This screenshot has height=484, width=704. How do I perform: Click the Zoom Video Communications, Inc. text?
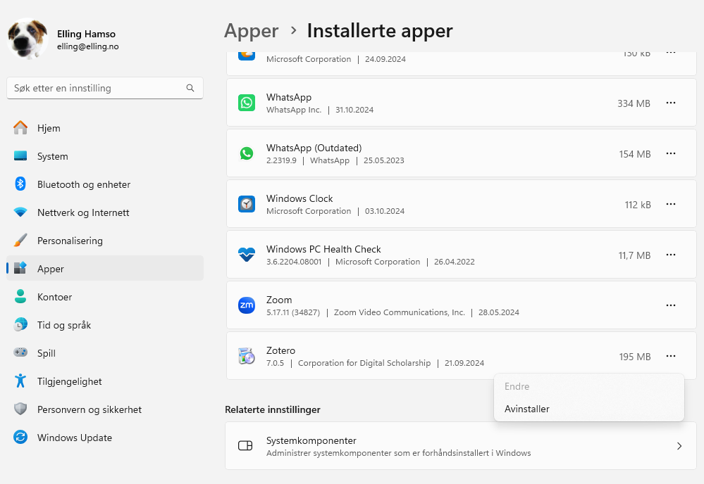(399, 312)
